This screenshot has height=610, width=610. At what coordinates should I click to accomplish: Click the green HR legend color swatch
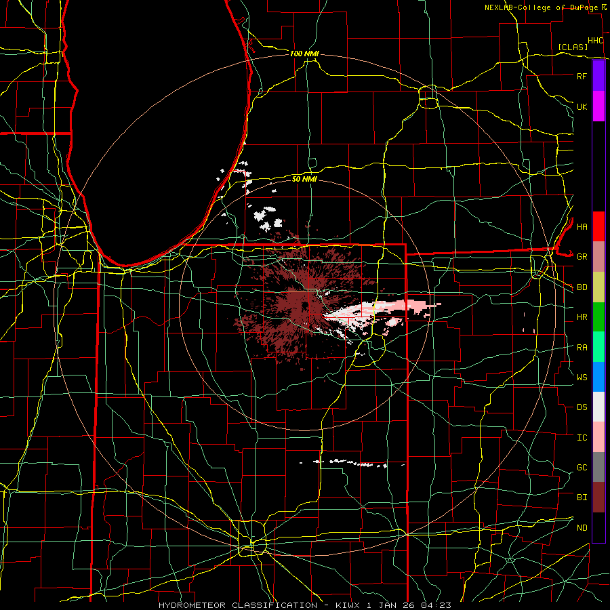tap(598, 317)
